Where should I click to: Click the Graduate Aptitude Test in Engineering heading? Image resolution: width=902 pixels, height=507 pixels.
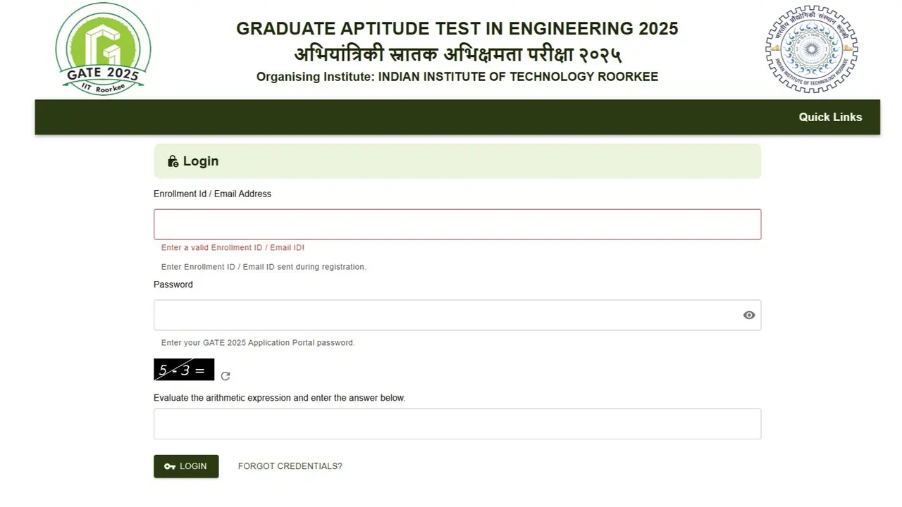tap(457, 29)
